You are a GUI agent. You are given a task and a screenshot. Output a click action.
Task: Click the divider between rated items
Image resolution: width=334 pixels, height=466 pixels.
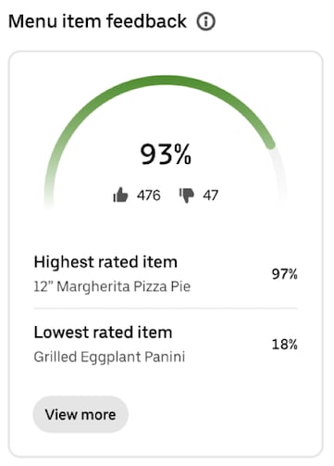166,309
